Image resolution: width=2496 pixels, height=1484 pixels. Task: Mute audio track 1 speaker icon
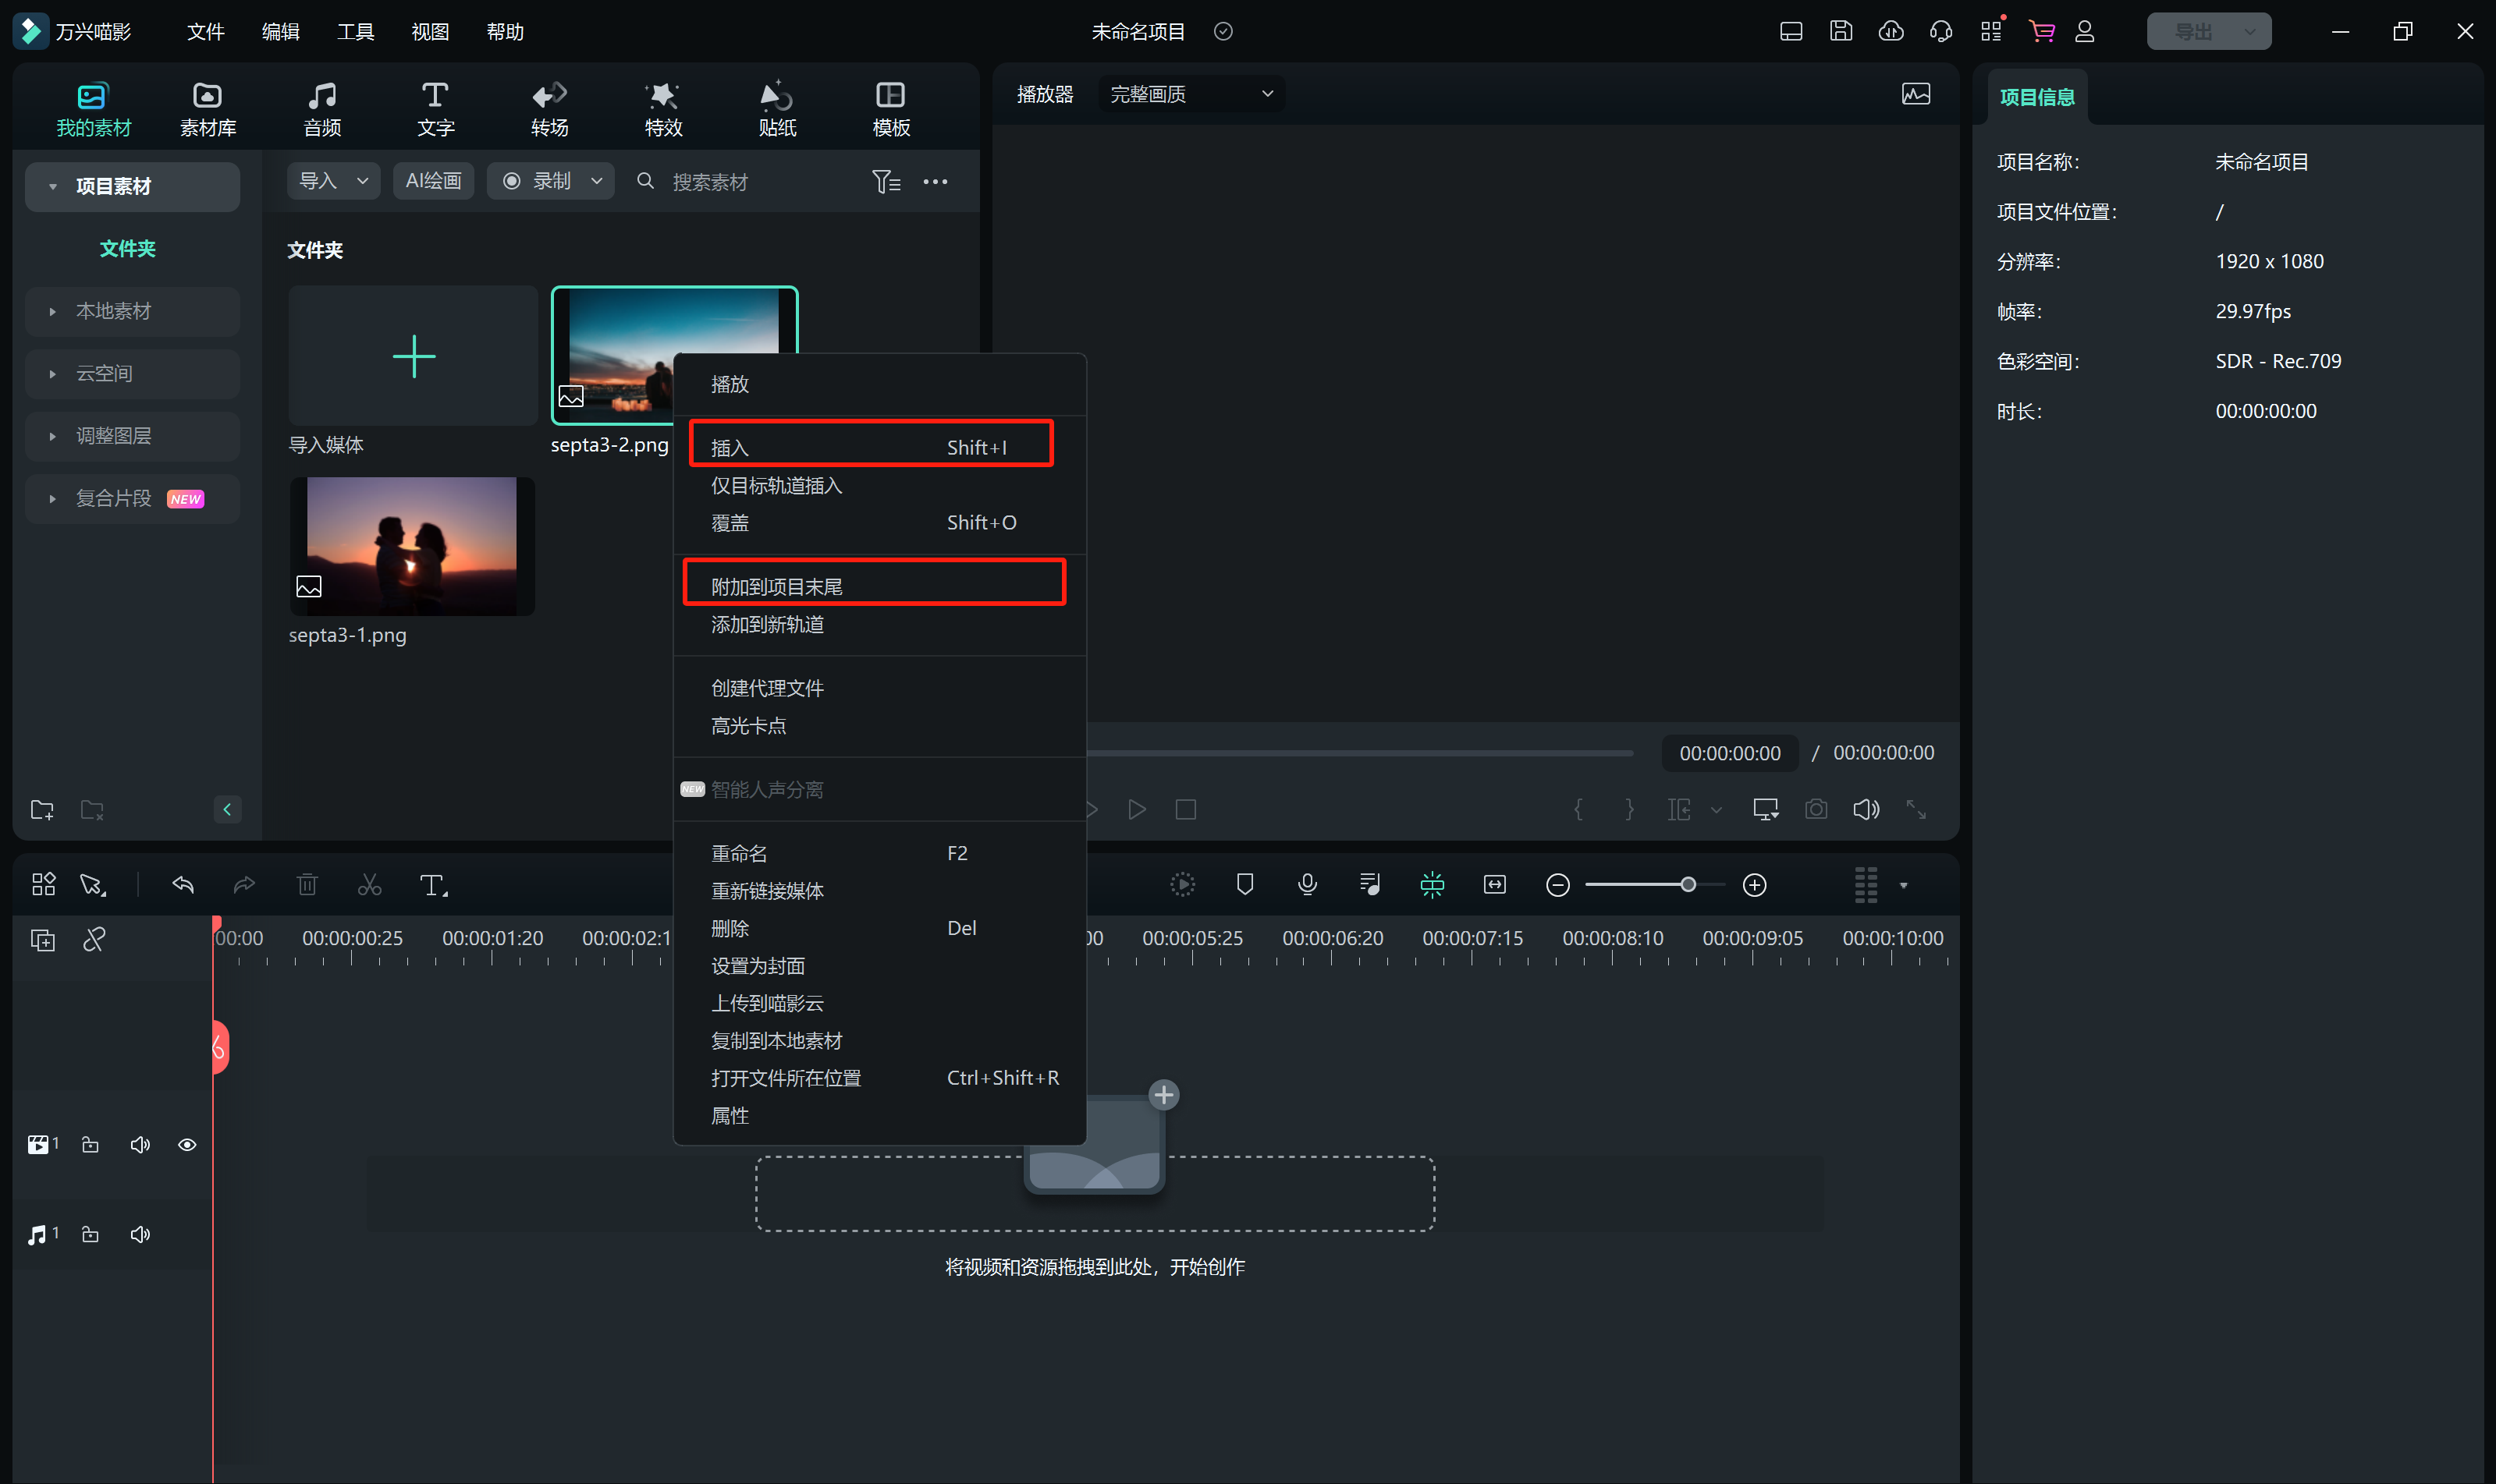pyautogui.click(x=140, y=1235)
